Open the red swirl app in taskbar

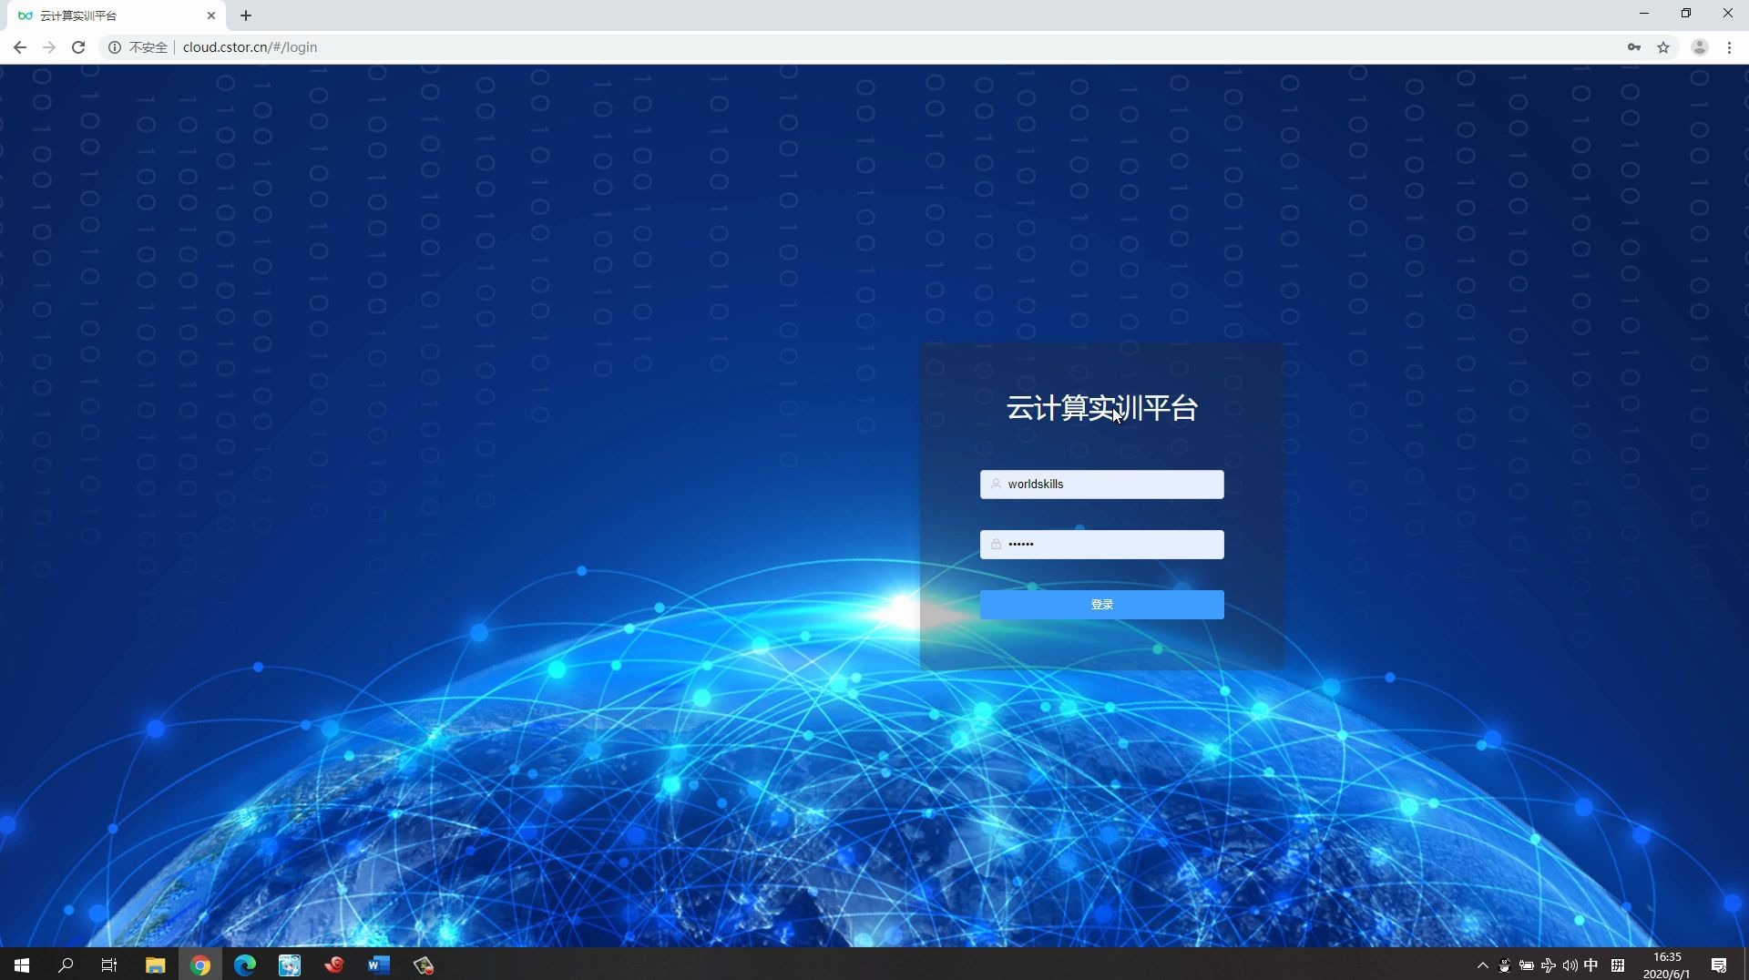point(333,965)
